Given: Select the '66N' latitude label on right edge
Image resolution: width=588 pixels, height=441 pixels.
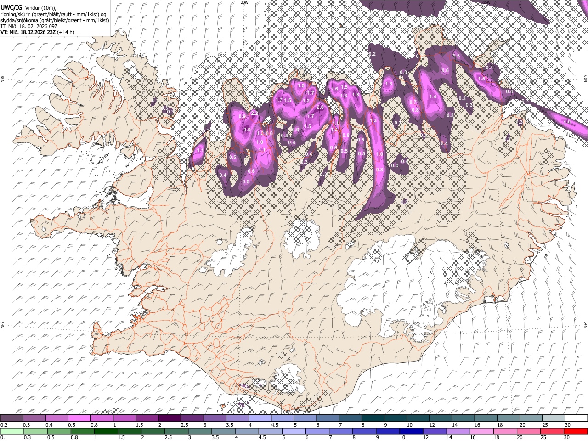Looking at the screenshot, I should [586, 79].
